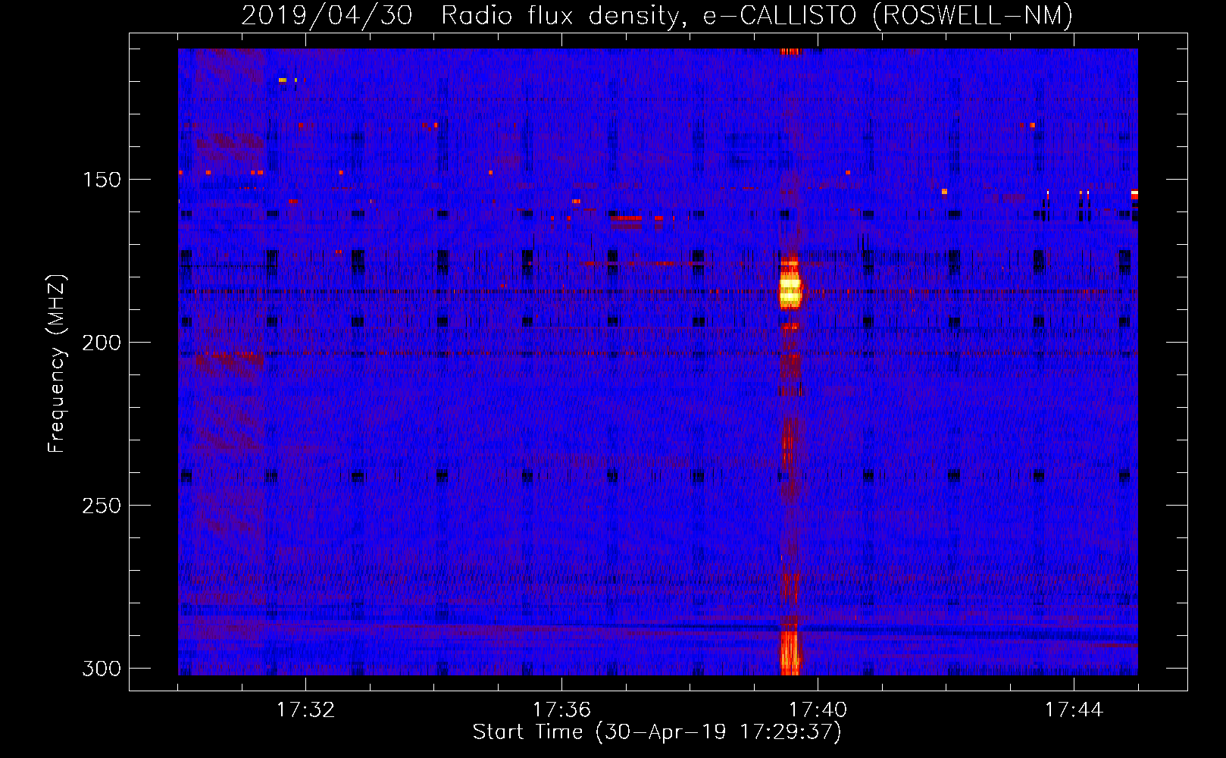Click the '17:36' time tick label

[x=561, y=710]
